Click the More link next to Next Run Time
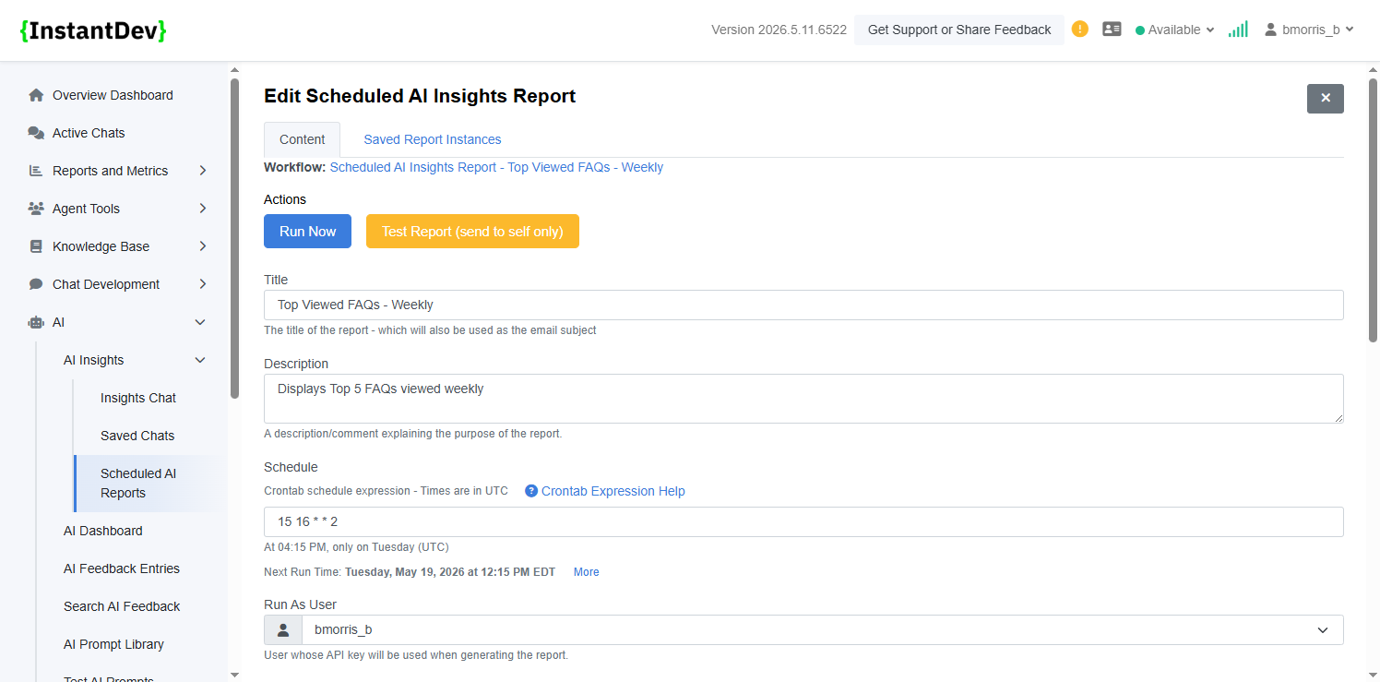Viewport: 1380px width, 682px height. [587, 572]
